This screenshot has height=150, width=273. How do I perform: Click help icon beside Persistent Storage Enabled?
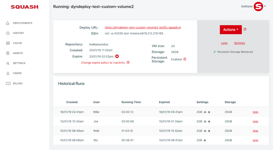[185, 59]
